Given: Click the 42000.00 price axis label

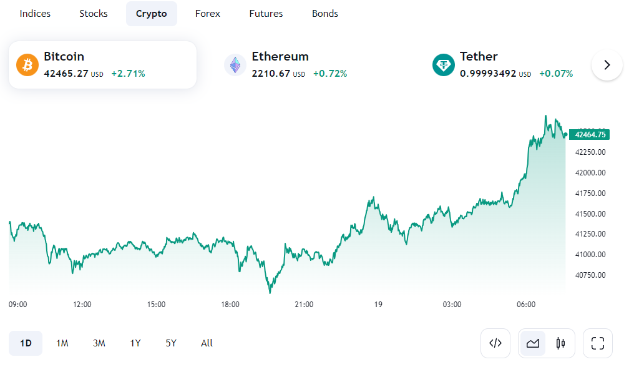Looking at the screenshot, I should click(x=590, y=173).
